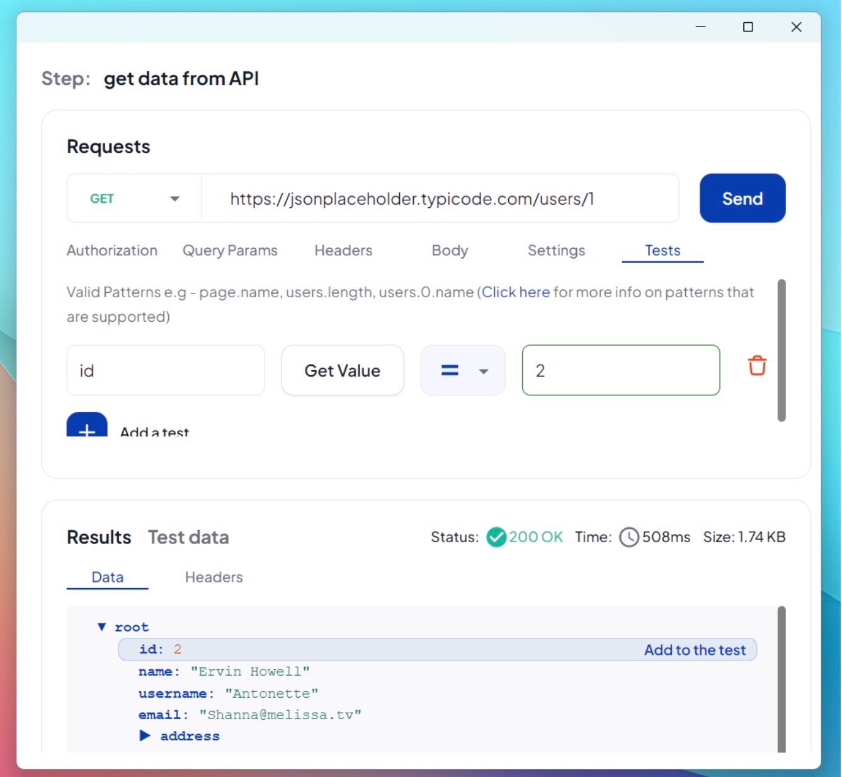Open the Body tab
842x777 pixels.
(x=450, y=251)
